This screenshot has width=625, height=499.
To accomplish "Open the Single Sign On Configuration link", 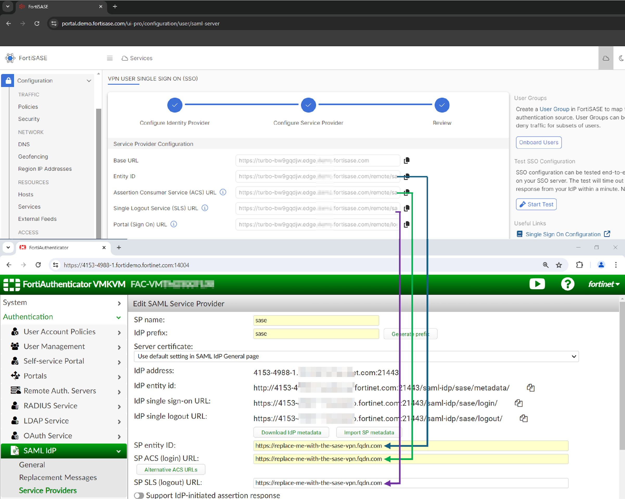I will click(x=563, y=234).
